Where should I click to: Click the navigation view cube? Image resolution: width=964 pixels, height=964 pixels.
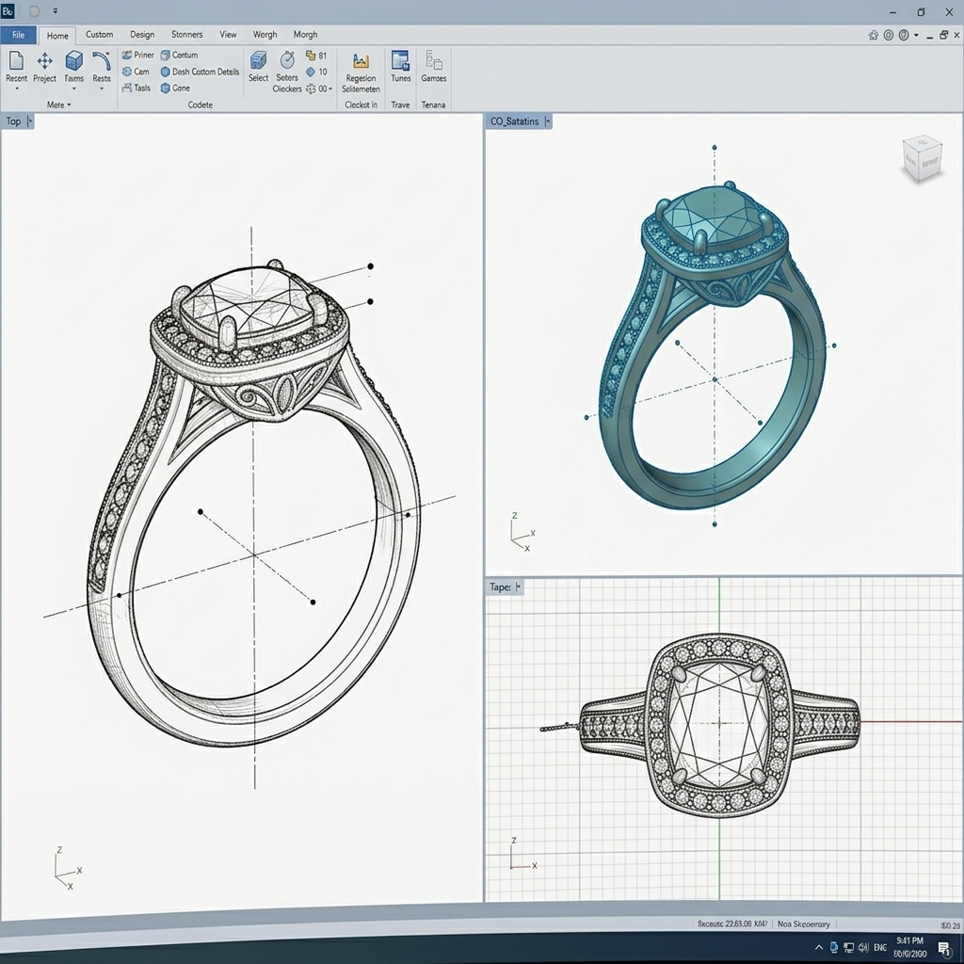pos(923,158)
